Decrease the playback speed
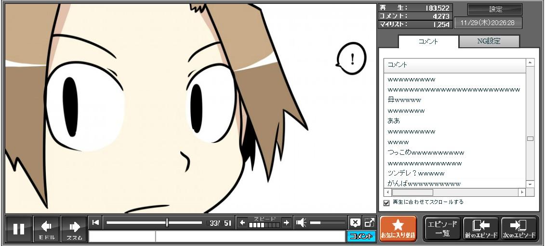This screenshot has height=246, width=545. click(x=242, y=222)
